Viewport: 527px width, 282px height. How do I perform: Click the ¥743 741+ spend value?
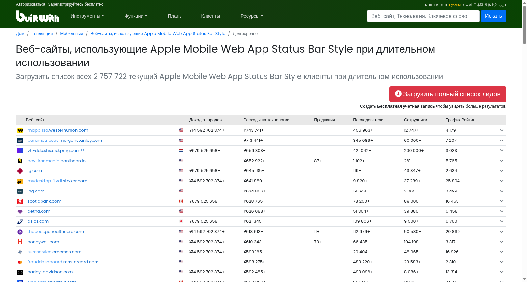pyautogui.click(x=254, y=130)
